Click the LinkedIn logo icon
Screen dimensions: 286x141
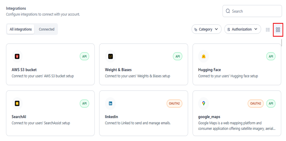(x=111, y=103)
